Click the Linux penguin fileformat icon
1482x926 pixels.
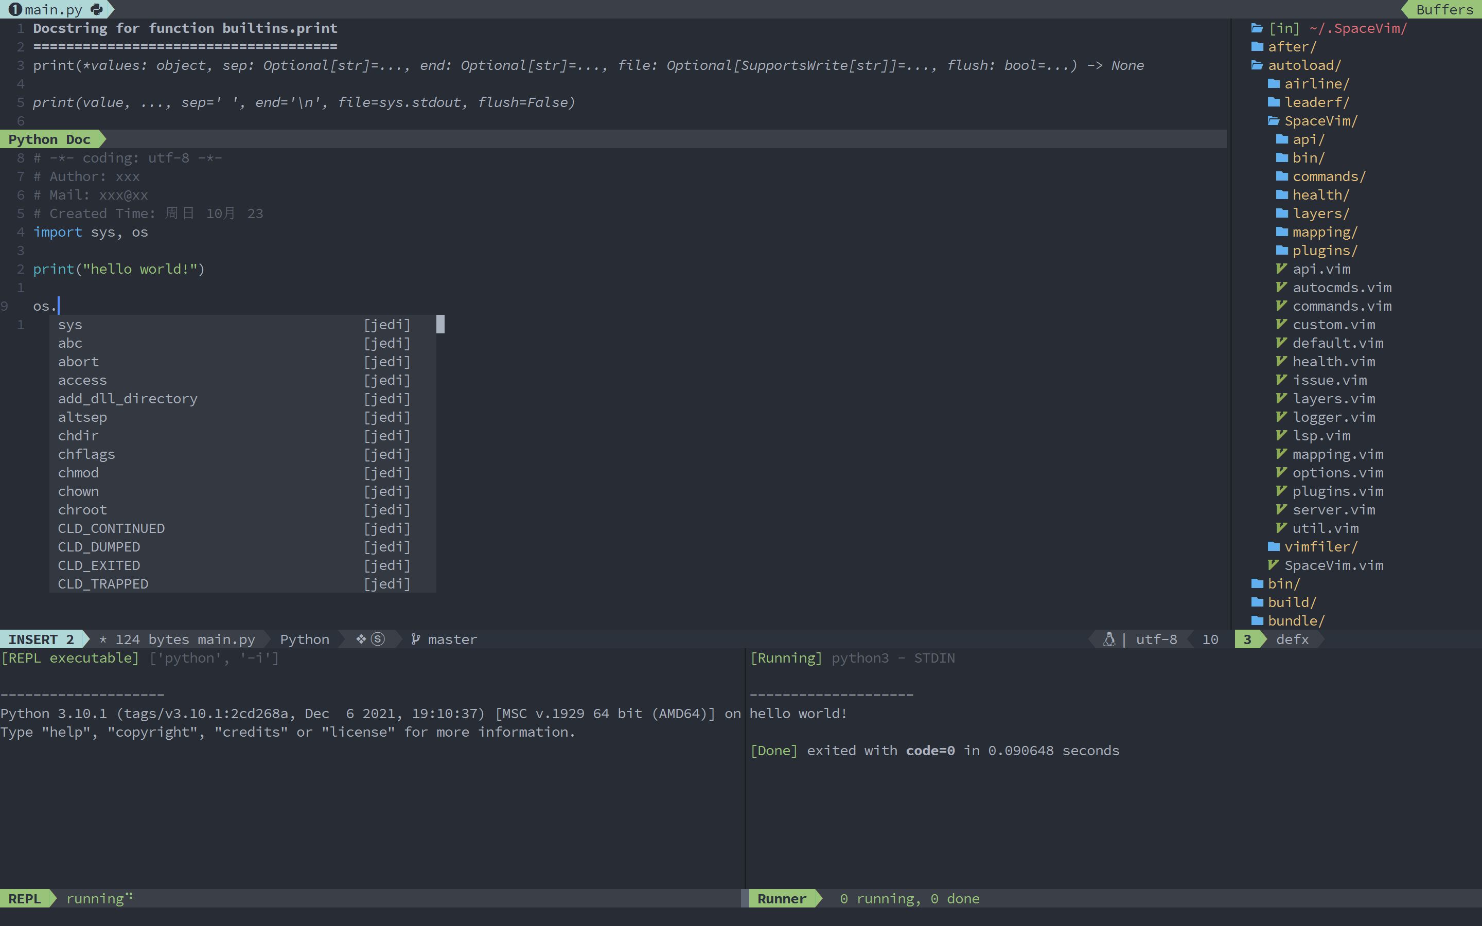[x=1109, y=639]
